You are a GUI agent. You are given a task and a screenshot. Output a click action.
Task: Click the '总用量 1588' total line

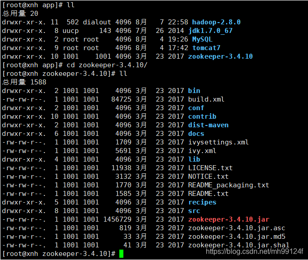[24, 82]
